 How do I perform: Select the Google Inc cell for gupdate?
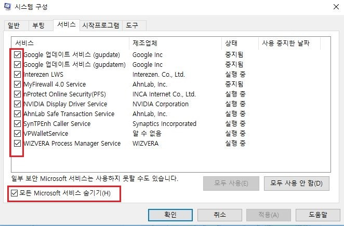[x=148, y=55]
